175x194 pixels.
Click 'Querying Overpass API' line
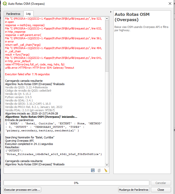pos(19,141)
